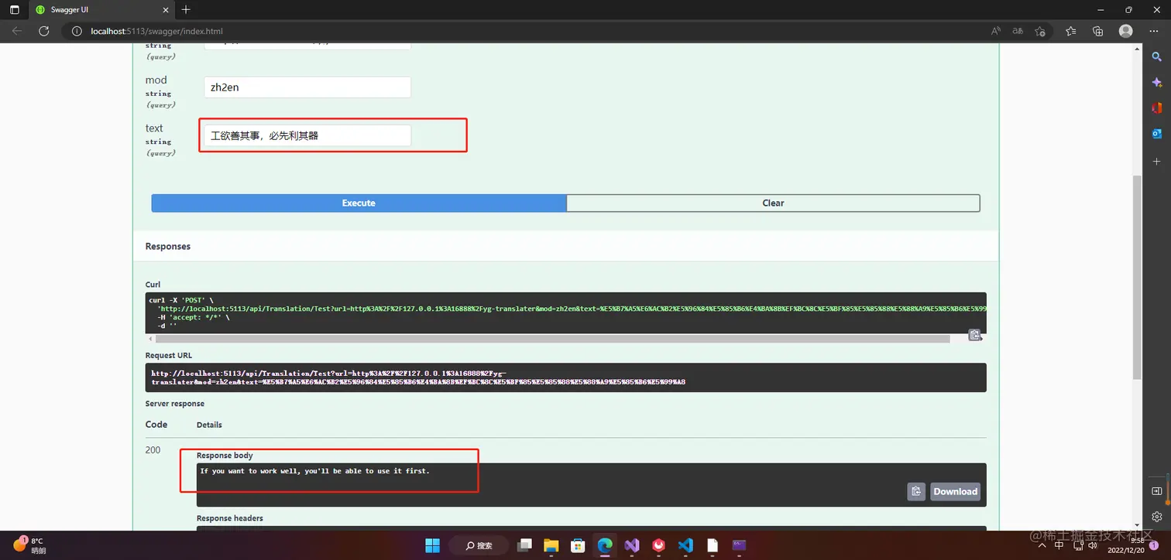Open the Office icon in sidebar
Viewport: 1171px width, 560px height.
click(x=1157, y=108)
